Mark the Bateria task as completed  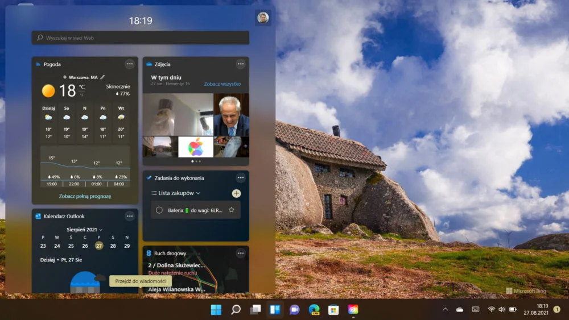tap(159, 210)
